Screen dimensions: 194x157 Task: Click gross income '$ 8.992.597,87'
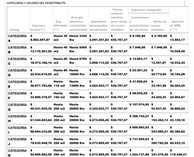pyautogui.click(x=40, y=38)
